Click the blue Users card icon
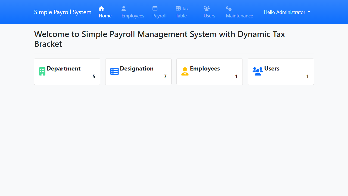 point(258,71)
